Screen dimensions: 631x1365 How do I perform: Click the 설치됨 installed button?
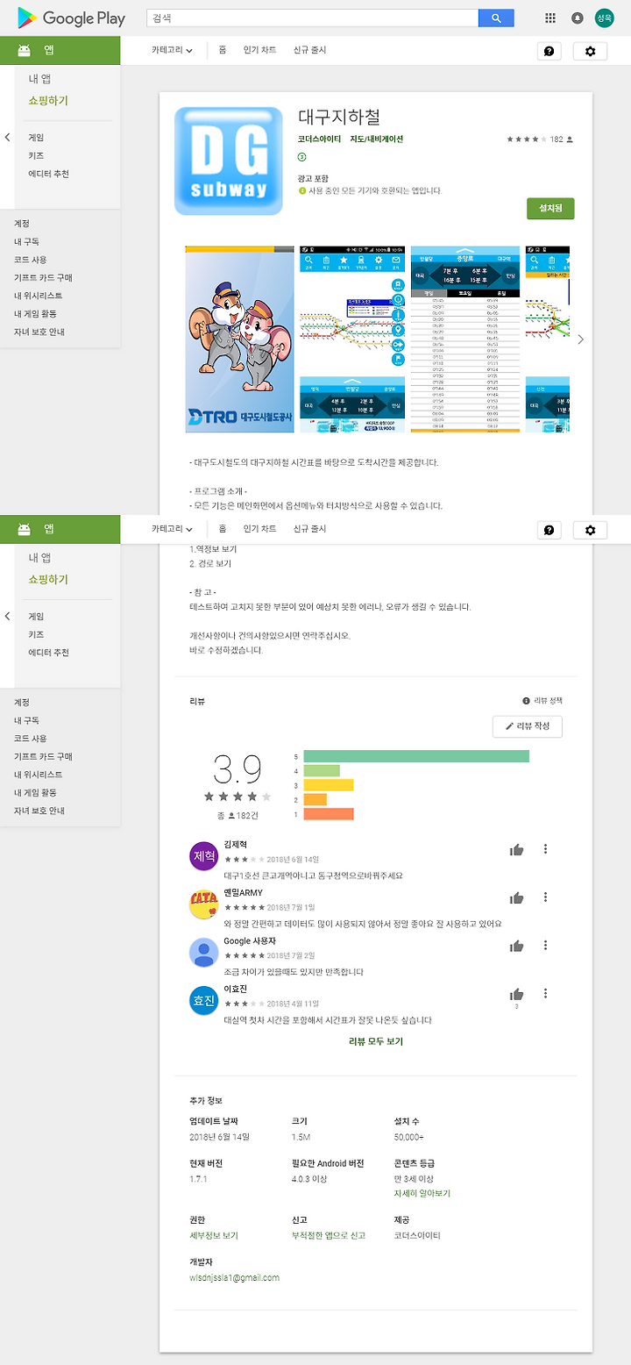(550, 208)
